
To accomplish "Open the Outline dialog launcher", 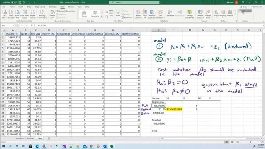I will [236, 21].
